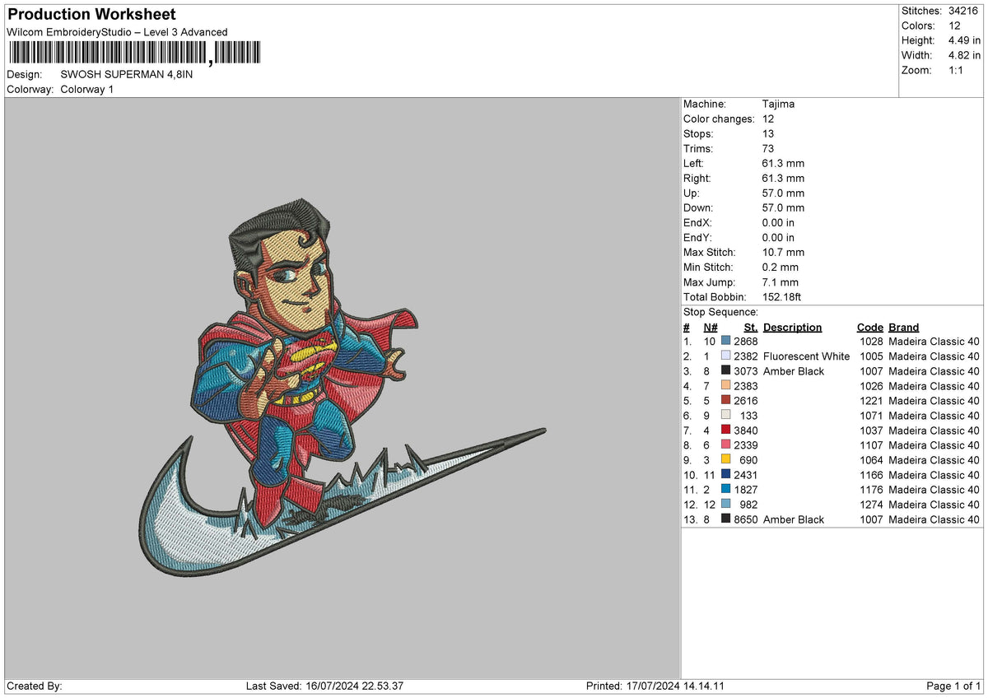Click code 1166 in stop 10
This screenshot has height=698, width=988.
871,475
